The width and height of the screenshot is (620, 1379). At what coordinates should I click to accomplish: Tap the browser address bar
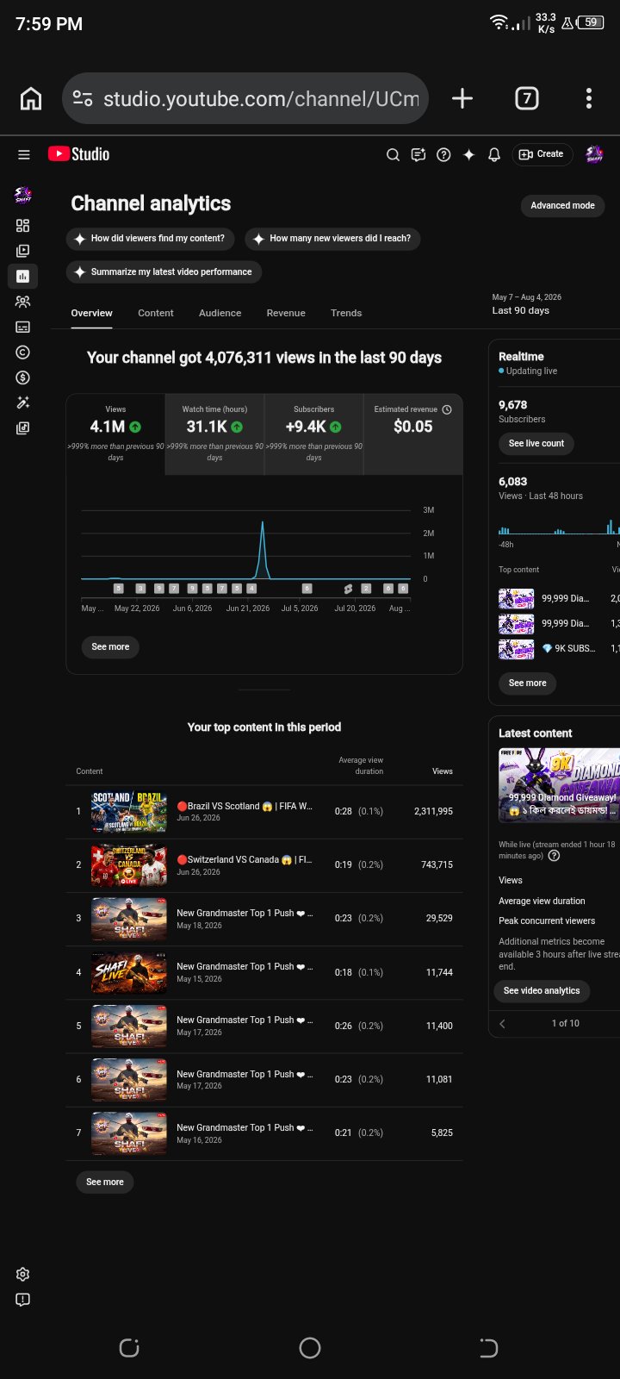click(x=246, y=98)
